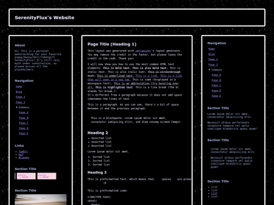Click the SerenityFlux's Website header title
The width and height of the screenshot is (274, 205).
click(45, 18)
